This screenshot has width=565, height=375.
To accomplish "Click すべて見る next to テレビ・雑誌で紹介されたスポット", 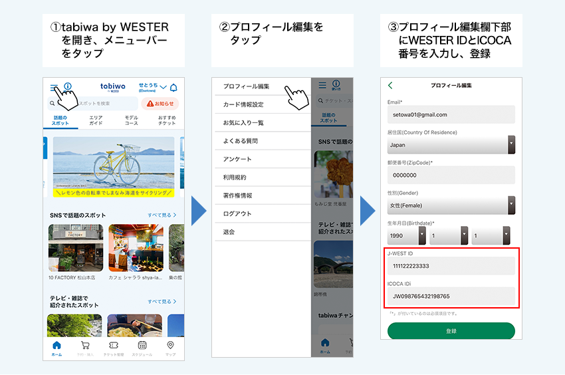I will coord(162,301).
